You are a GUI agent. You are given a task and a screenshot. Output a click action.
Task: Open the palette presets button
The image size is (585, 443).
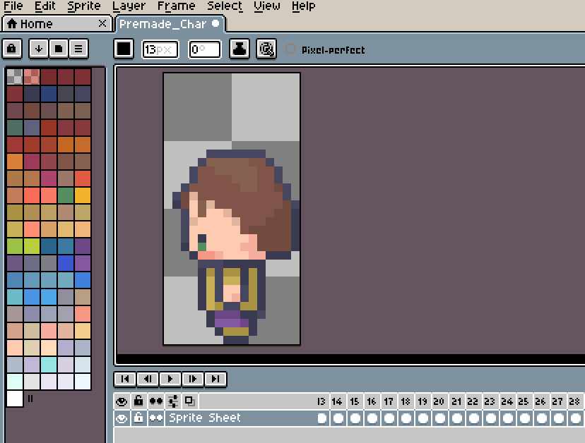pos(58,49)
